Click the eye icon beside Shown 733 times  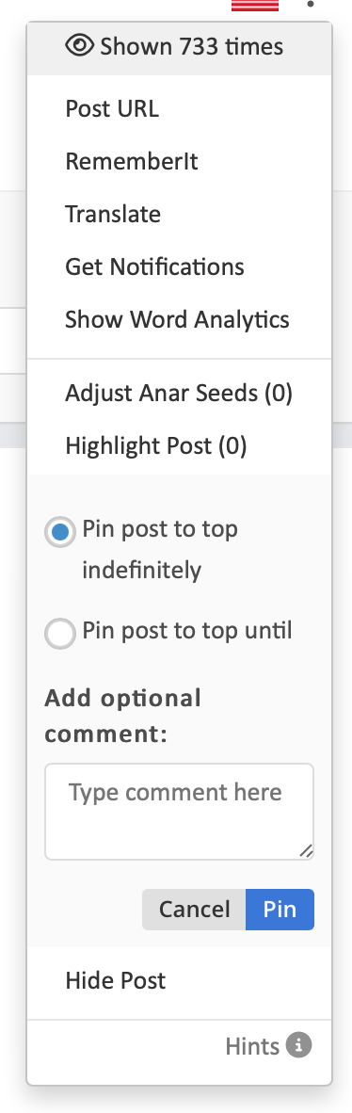click(79, 46)
